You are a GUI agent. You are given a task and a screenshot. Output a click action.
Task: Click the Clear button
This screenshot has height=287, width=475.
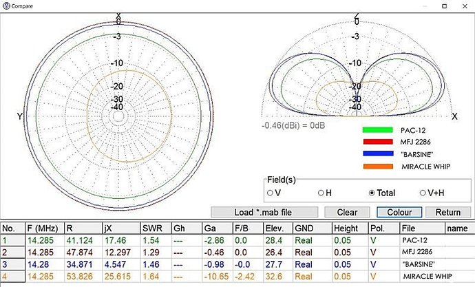point(347,212)
